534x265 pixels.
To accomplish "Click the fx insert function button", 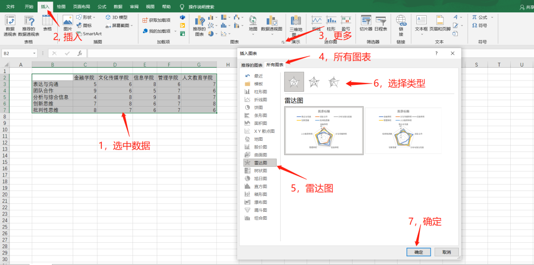I will 80,53.
